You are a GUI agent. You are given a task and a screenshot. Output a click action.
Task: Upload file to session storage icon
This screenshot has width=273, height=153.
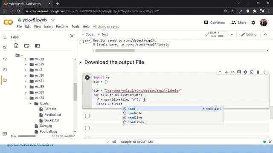pyautogui.click(x=16, y=45)
